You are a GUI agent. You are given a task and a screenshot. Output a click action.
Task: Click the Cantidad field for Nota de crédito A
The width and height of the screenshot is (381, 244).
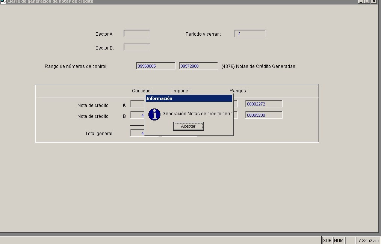pyautogui.click(x=138, y=104)
